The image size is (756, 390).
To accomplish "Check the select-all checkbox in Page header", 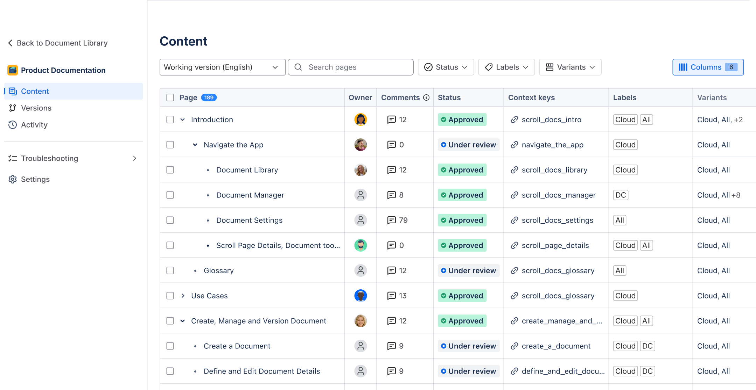I will click(170, 97).
